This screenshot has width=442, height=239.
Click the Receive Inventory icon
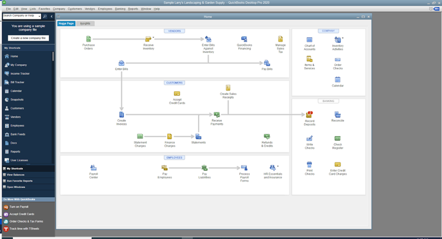click(148, 39)
